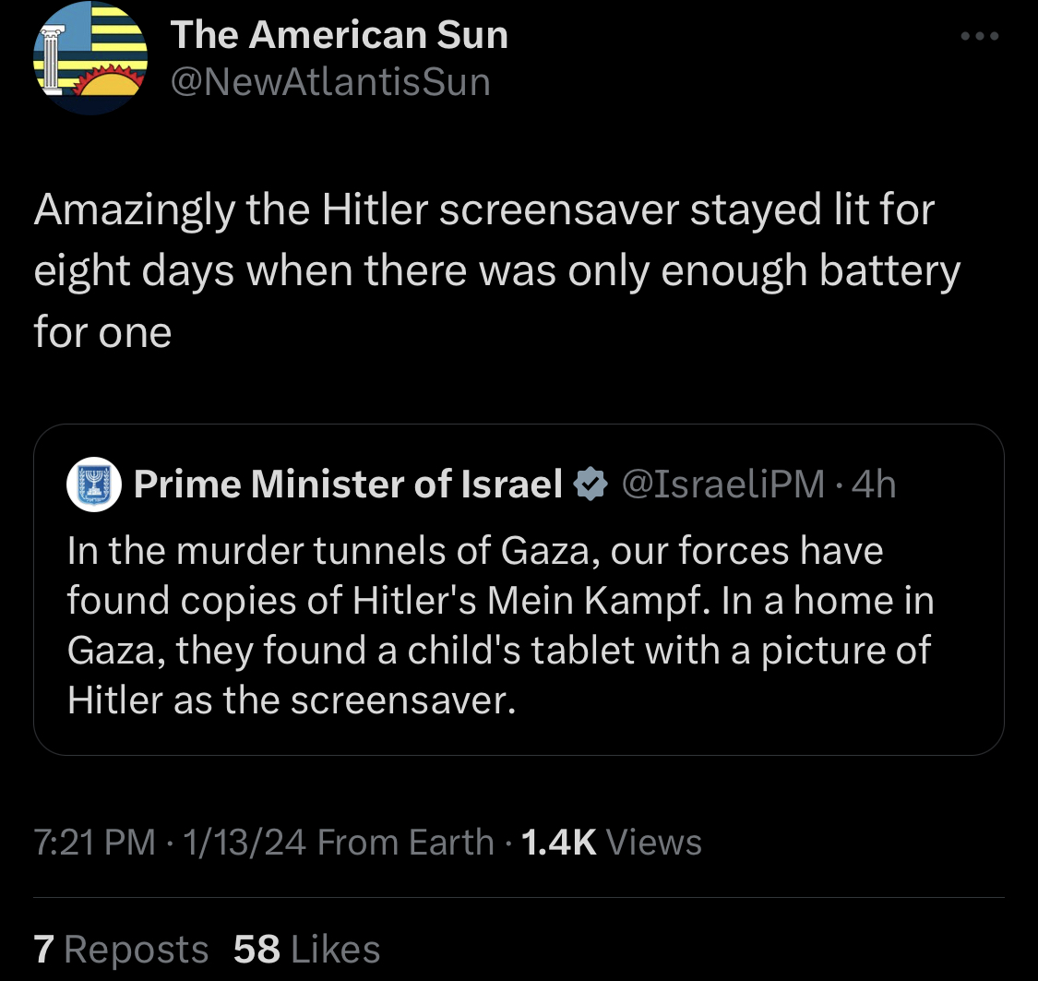View the 58 Likes list
Viewport: 1038px width, 981px height.
[306, 950]
